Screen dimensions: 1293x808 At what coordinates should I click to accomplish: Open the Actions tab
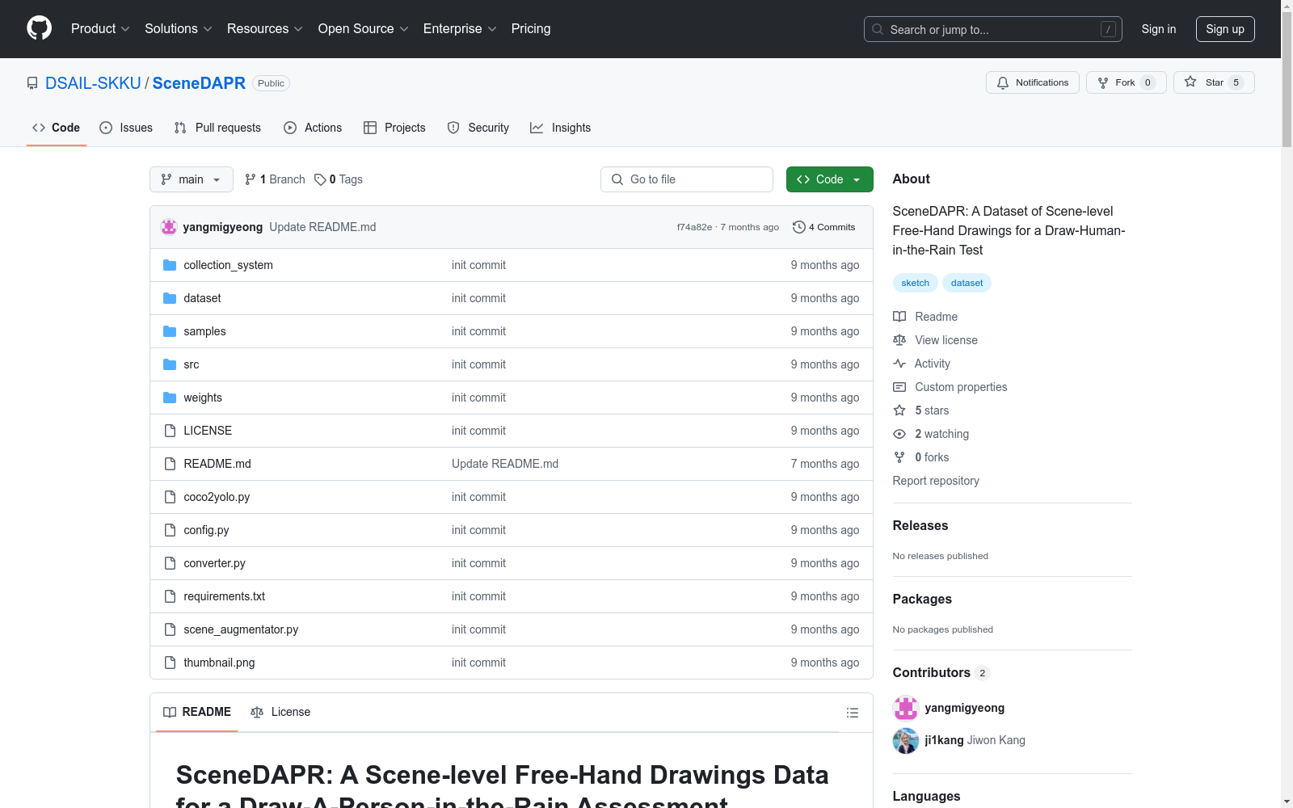(x=313, y=128)
